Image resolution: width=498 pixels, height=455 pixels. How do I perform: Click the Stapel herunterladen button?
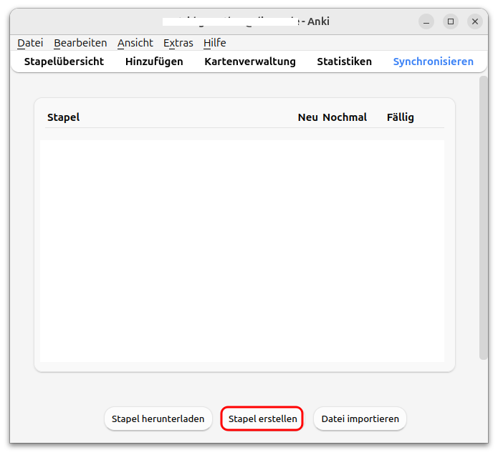[158, 419]
